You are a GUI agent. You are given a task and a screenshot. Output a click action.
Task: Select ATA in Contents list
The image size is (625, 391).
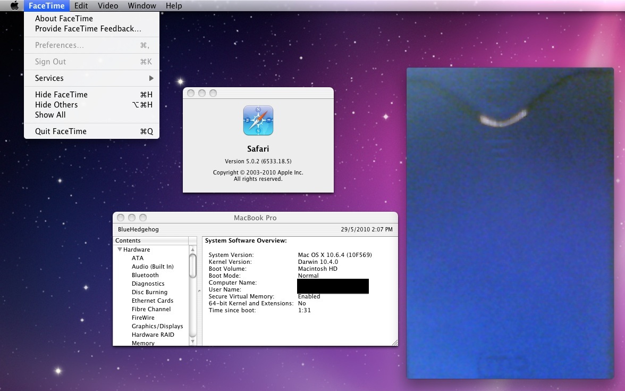pos(138,258)
